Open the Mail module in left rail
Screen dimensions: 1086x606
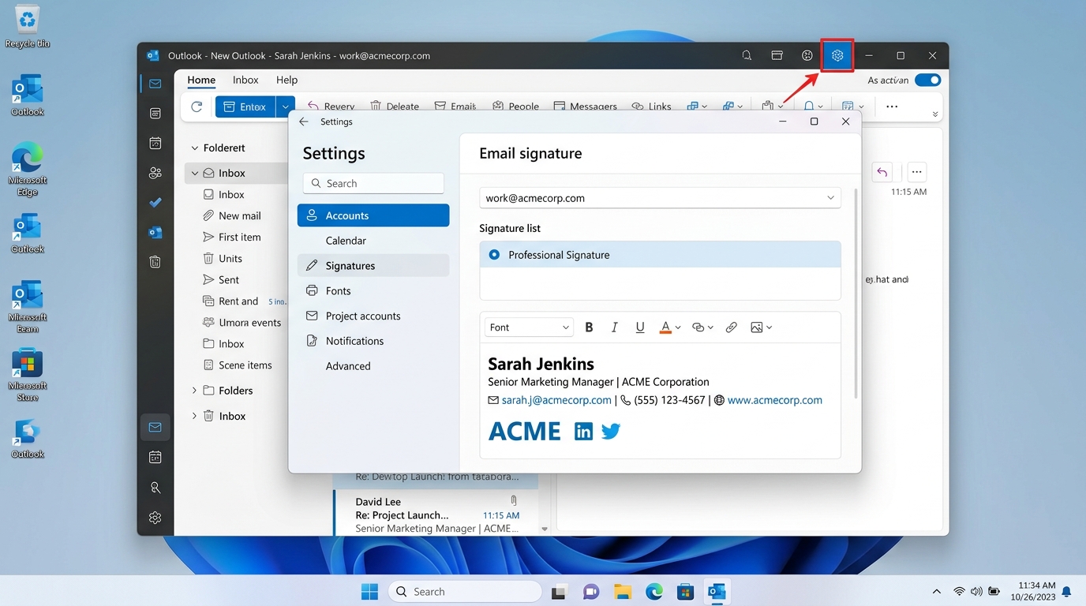coord(155,84)
